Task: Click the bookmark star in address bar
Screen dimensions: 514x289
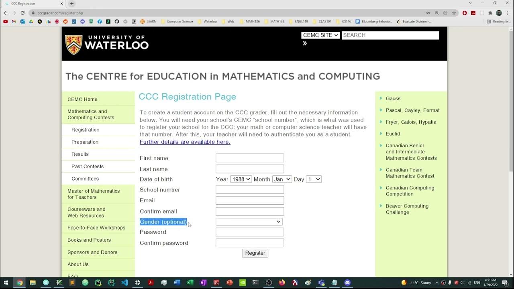Action: [454, 13]
